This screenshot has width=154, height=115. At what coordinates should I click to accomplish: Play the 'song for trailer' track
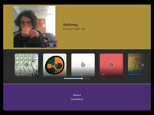[83, 65]
